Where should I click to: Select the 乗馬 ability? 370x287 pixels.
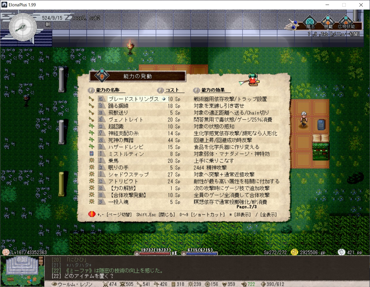[113, 161]
